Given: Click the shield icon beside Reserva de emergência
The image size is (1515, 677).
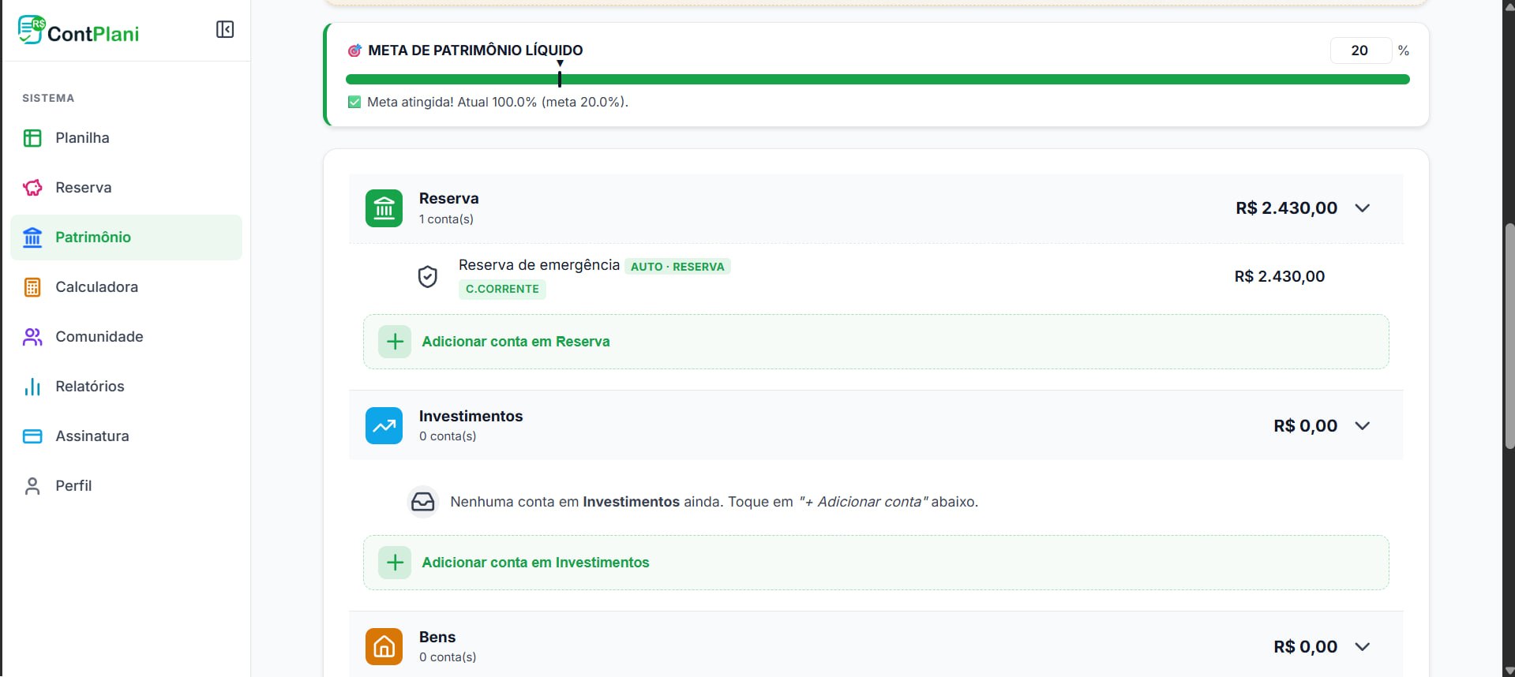Looking at the screenshot, I should pyautogui.click(x=428, y=277).
